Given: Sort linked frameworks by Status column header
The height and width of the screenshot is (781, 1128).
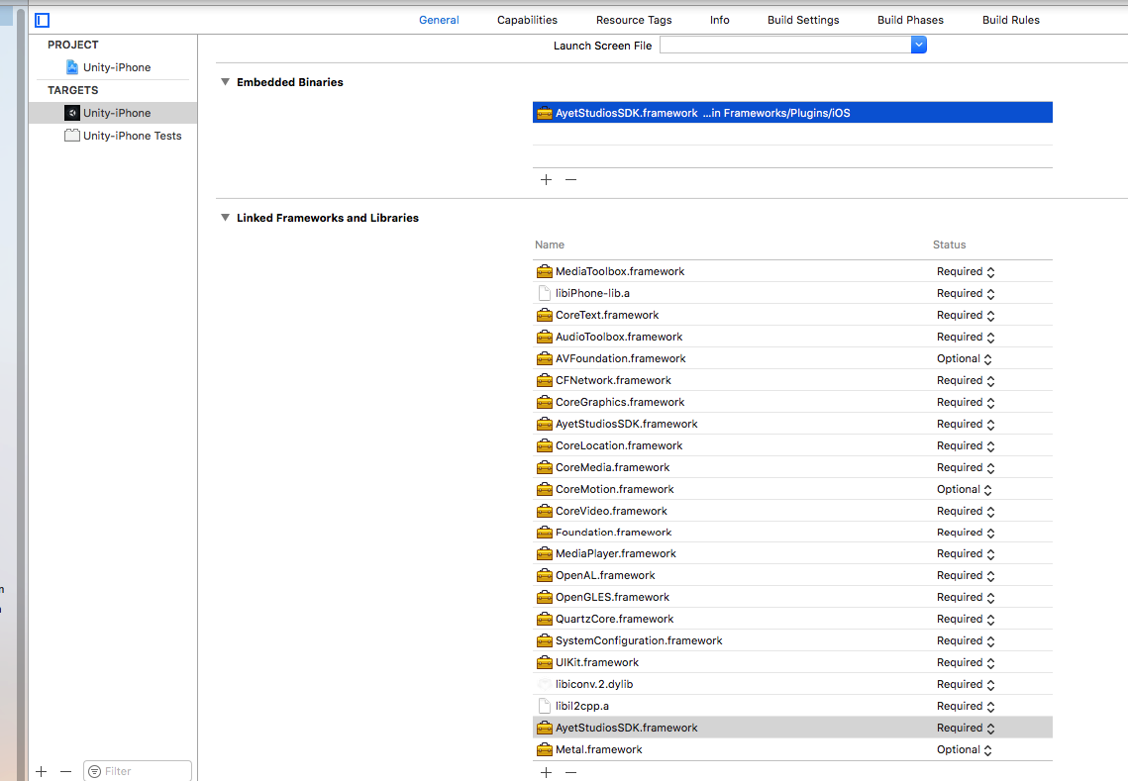Looking at the screenshot, I should pos(949,245).
